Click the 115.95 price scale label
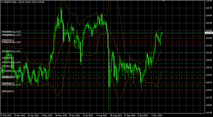This screenshot has width=213, height=117. pos(209,112)
